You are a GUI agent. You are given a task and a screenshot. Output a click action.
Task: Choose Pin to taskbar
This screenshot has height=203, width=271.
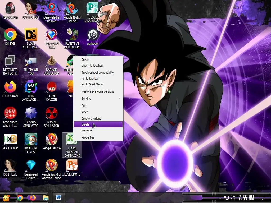pyautogui.click(x=98, y=78)
